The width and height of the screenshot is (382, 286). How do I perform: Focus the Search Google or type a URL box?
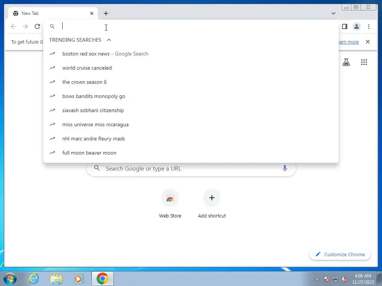pos(191,168)
